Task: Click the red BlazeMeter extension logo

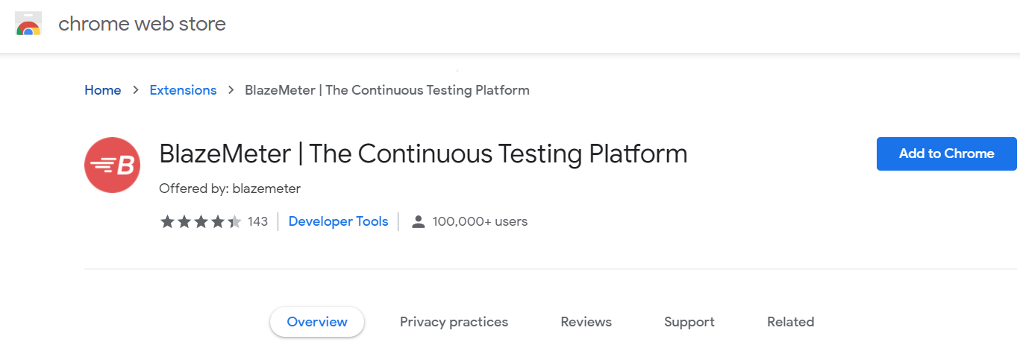Action: (x=112, y=165)
